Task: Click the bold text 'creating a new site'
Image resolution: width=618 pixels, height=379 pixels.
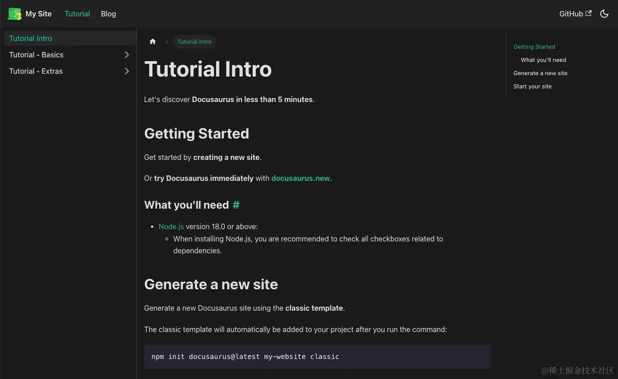Action: pyautogui.click(x=226, y=157)
